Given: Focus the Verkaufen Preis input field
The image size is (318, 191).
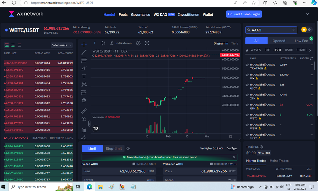Looking at the screenshot, I should 200,171.
